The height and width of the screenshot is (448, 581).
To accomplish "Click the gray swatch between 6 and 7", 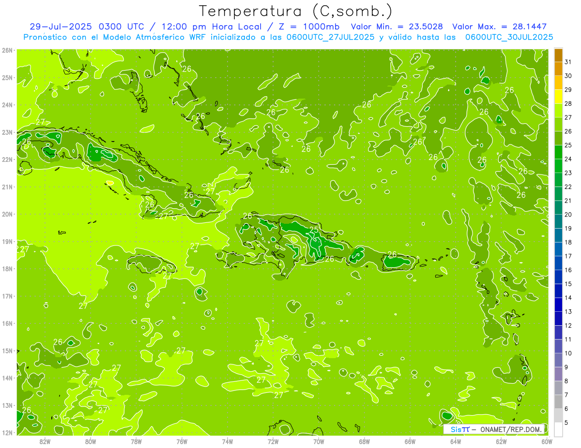I will 558,402.
